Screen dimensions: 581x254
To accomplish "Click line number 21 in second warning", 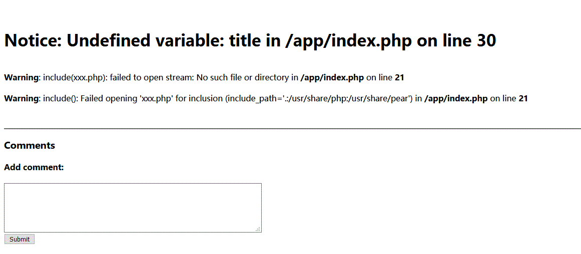I will coord(523,99).
